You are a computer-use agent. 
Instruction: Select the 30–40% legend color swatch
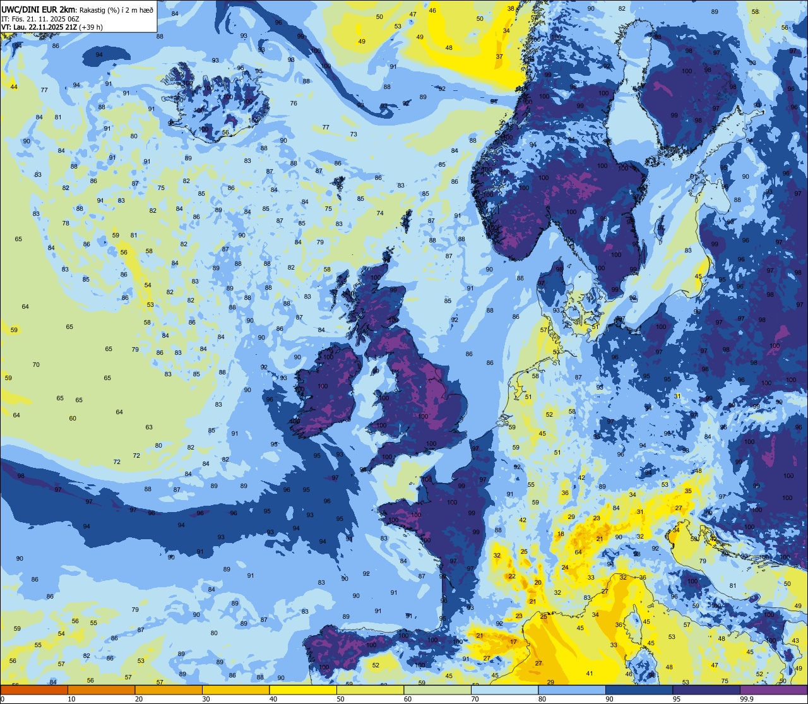(x=235, y=689)
